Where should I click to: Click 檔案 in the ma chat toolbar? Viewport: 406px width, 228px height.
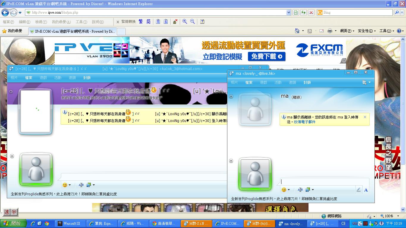coord(249,83)
